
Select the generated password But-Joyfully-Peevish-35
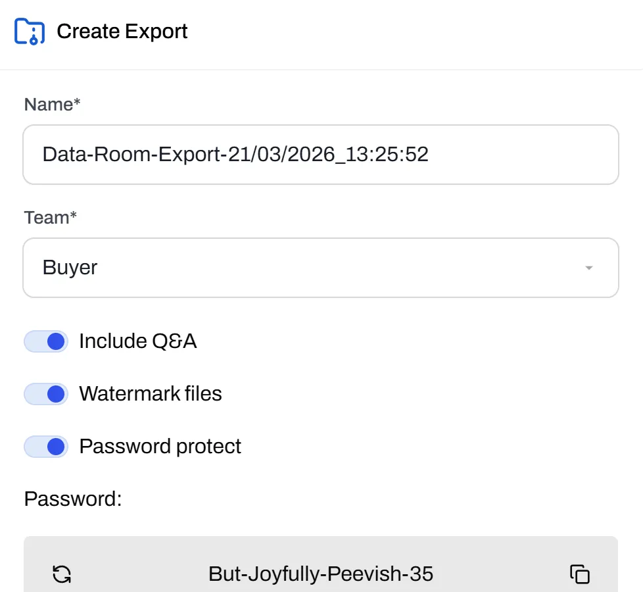(321, 574)
